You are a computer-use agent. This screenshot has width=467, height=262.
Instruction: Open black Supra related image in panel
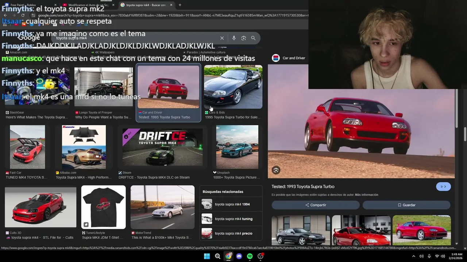click(301, 230)
